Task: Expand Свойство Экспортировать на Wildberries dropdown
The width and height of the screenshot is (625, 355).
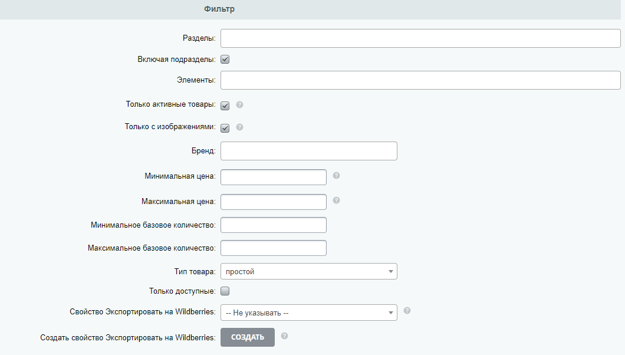Action: [x=309, y=313]
